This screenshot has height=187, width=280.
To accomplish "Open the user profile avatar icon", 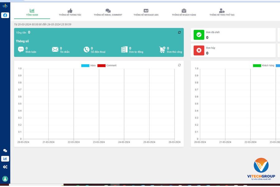I will 5,179.
